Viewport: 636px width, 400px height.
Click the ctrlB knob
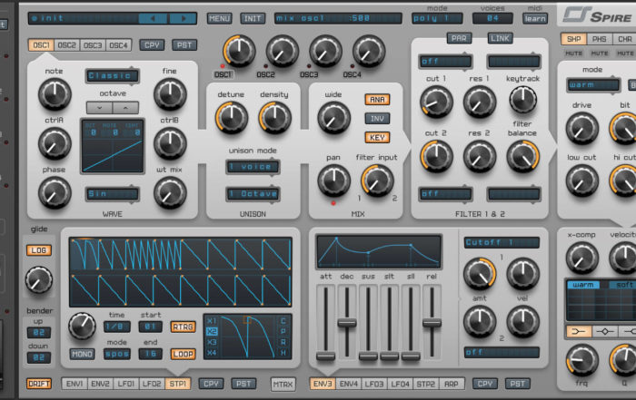coord(170,143)
